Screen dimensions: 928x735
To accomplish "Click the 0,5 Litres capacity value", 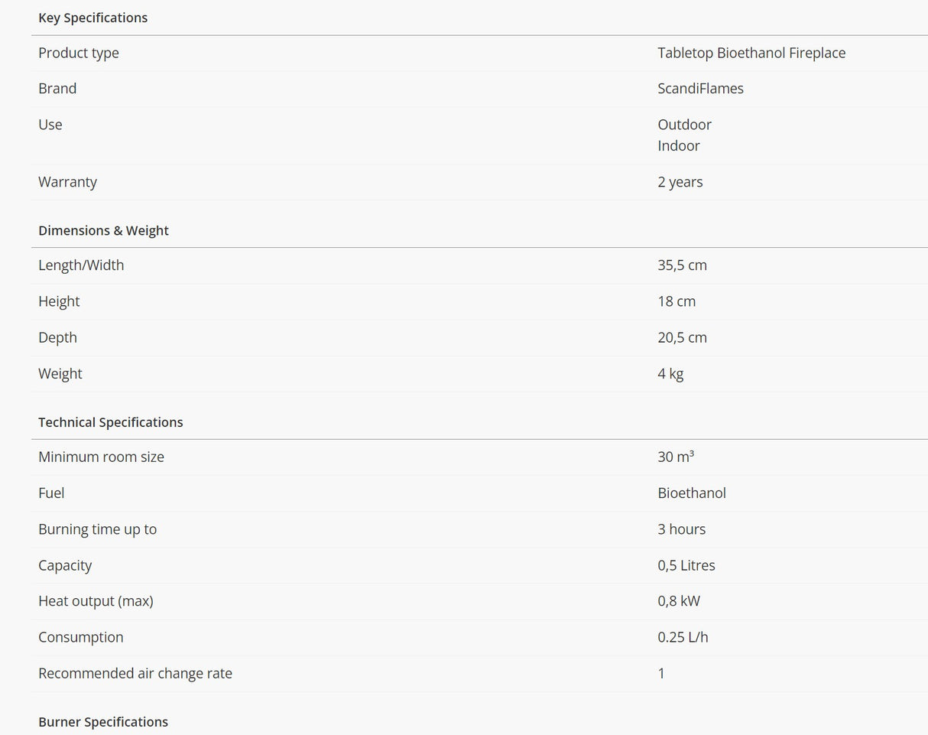I will [x=686, y=565].
